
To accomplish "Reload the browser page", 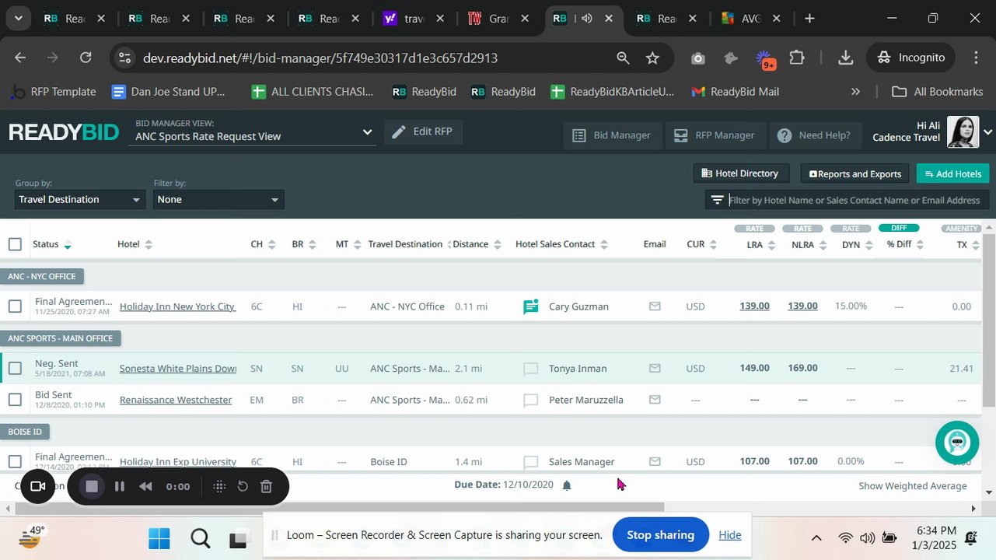I will (86, 58).
